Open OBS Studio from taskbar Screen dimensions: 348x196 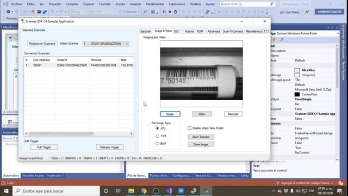click(x=156, y=191)
